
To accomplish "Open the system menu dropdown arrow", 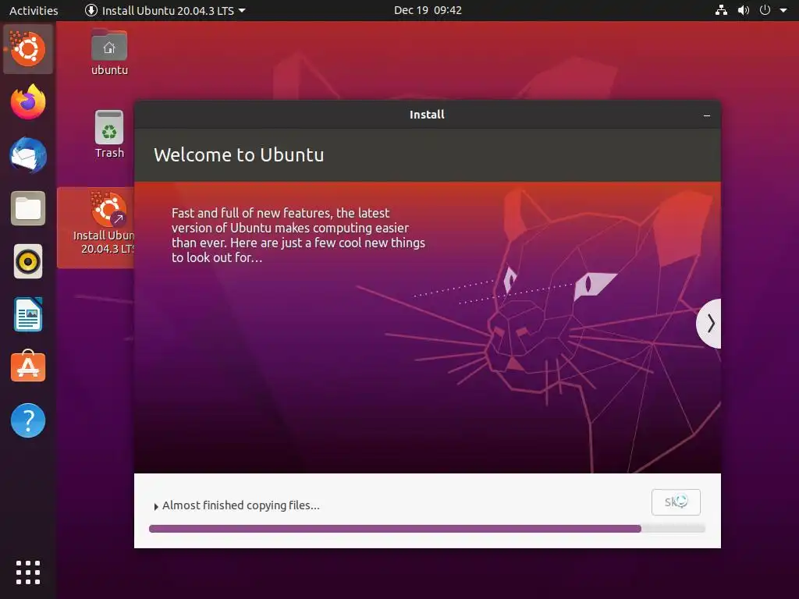I will 783,10.
